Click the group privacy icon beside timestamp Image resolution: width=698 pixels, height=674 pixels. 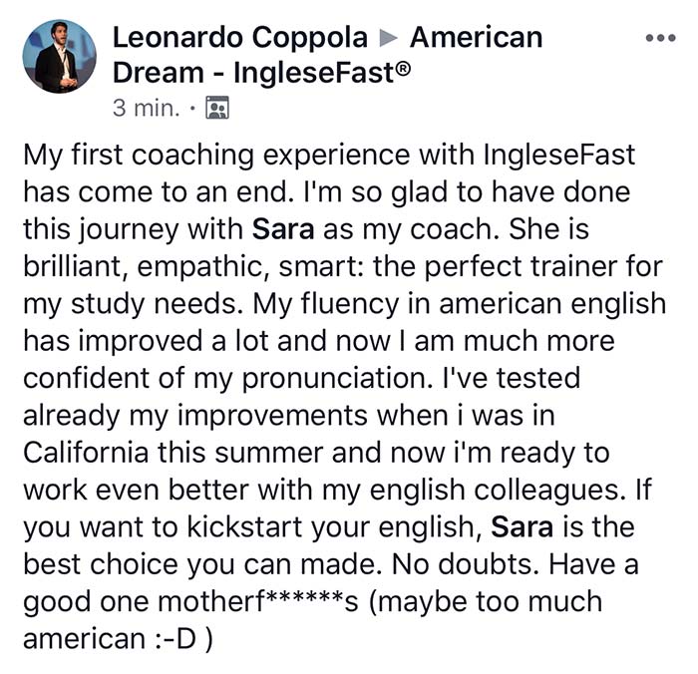point(216,108)
